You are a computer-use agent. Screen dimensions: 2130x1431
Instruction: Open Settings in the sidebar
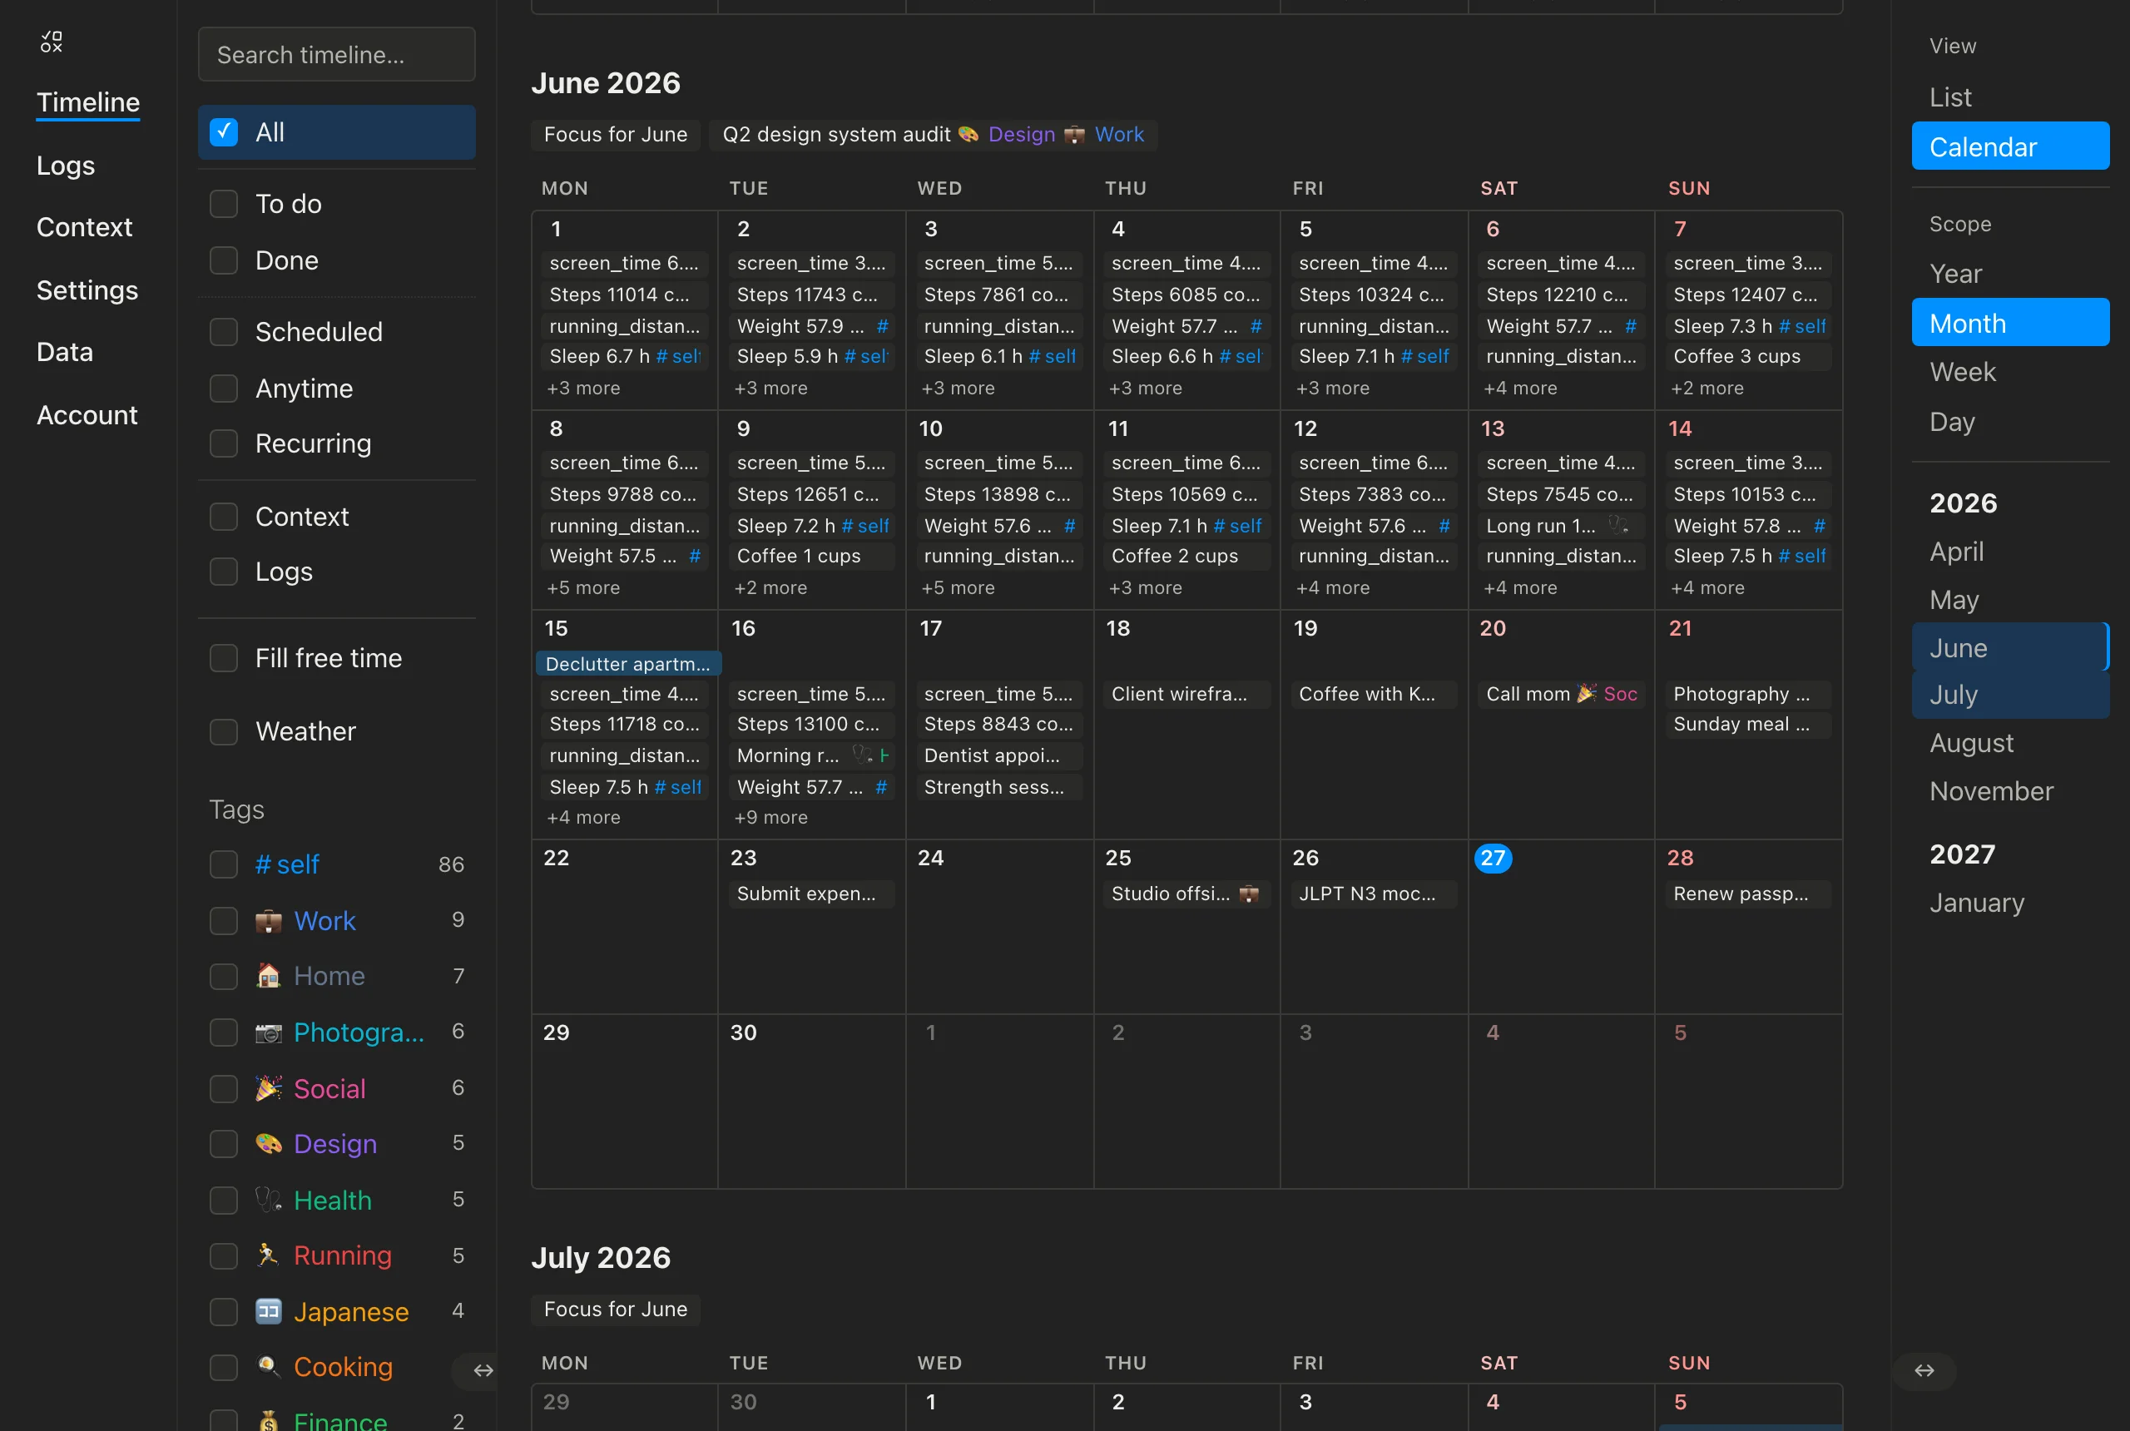tap(87, 290)
